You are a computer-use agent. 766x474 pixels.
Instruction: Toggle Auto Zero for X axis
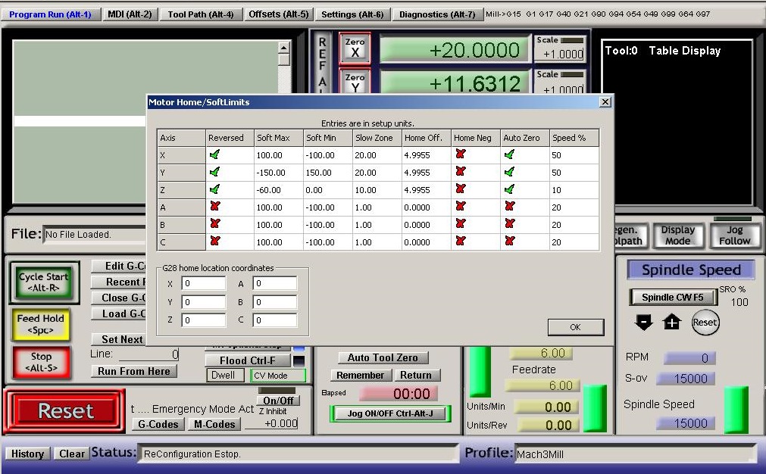click(x=509, y=154)
